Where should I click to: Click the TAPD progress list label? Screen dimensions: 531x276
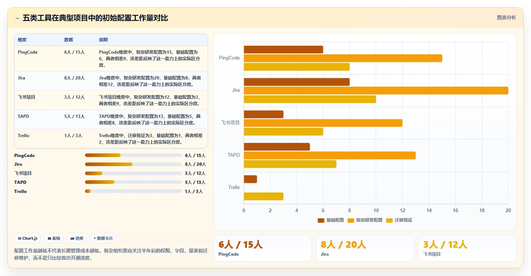(x=20, y=182)
